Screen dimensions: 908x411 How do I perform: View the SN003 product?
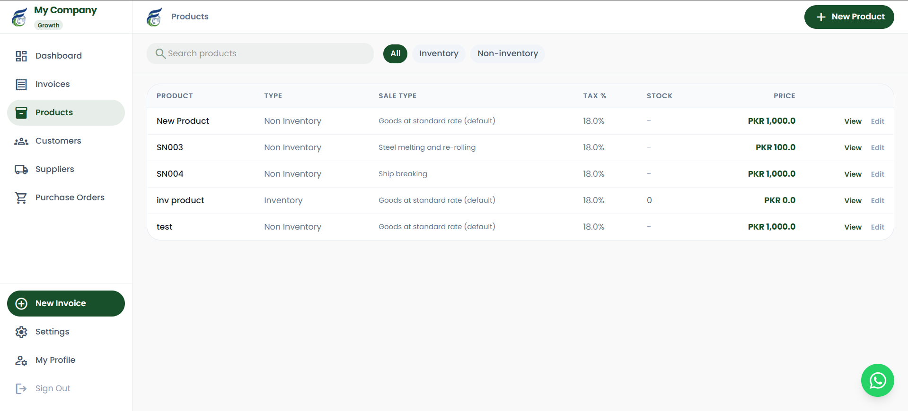click(x=853, y=148)
